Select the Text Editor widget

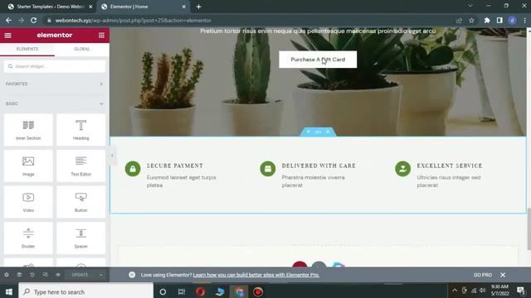(81, 166)
